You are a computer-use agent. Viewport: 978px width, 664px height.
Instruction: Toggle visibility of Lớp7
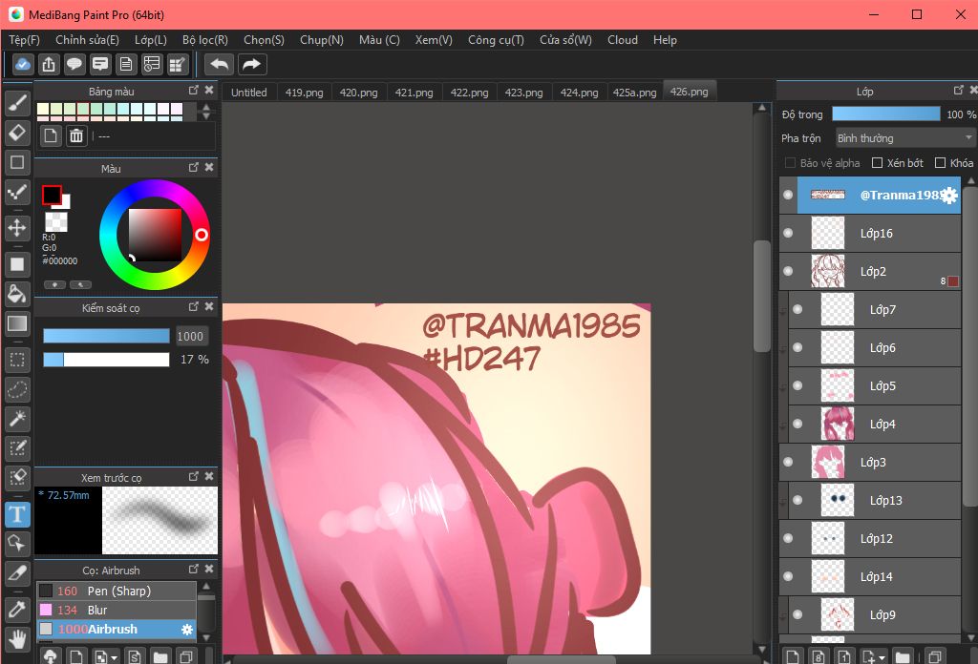coord(797,309)
